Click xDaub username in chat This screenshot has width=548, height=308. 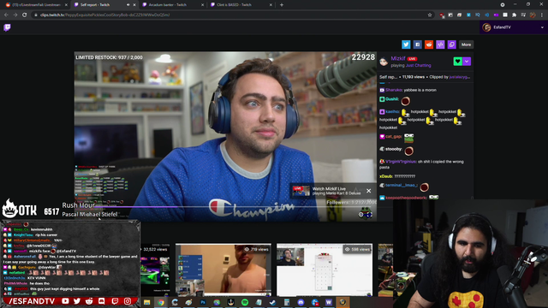[386, 176]
